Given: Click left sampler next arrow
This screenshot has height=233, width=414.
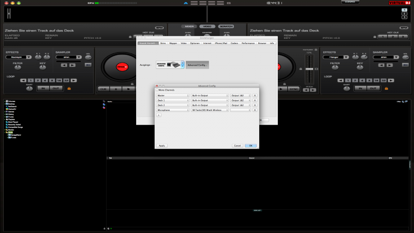Looking at the screenshot, I should 72,65.
